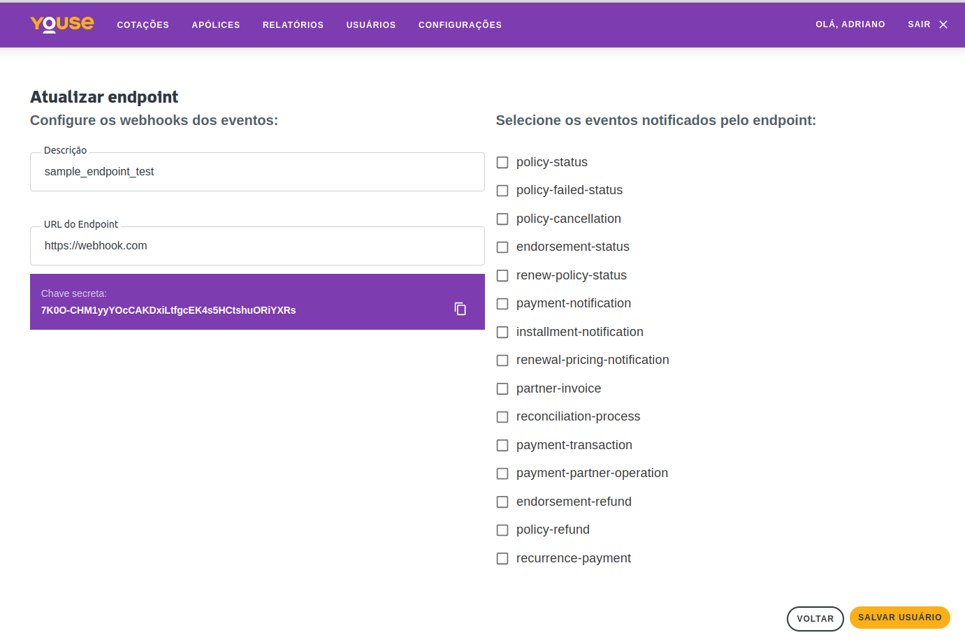Open Configurações in the top bar
The height and width of the screenshot is (642, 965).
[460, 24]
